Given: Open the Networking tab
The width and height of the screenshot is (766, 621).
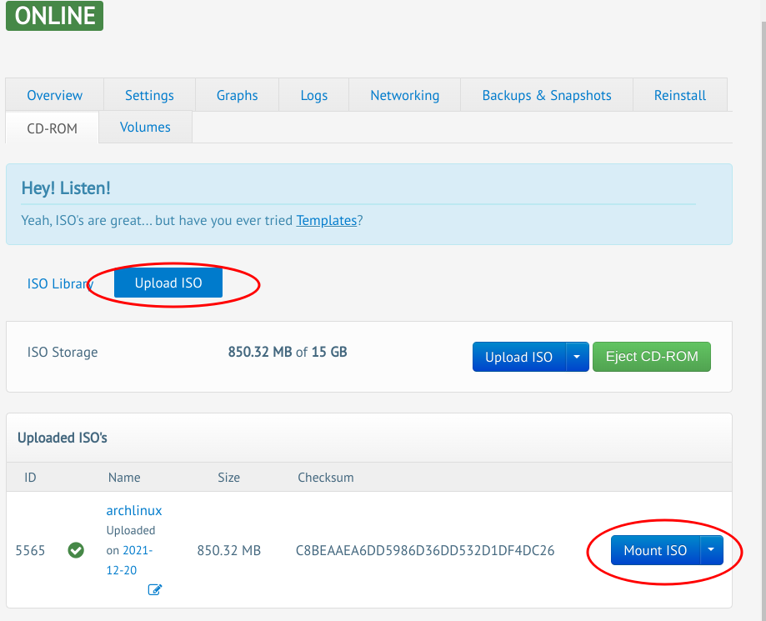Looking at the screenshot, I should tap(404, 95).
